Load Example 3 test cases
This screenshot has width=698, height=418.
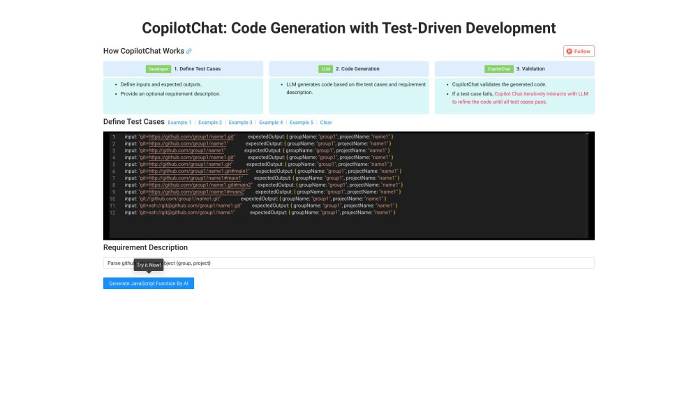point(240,123)
